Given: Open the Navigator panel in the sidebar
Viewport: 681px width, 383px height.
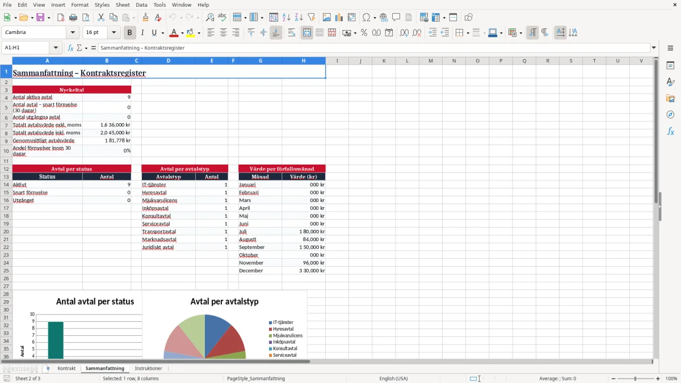Looking at the screenshot, I should pyautogui.click(x=670, y=115).
